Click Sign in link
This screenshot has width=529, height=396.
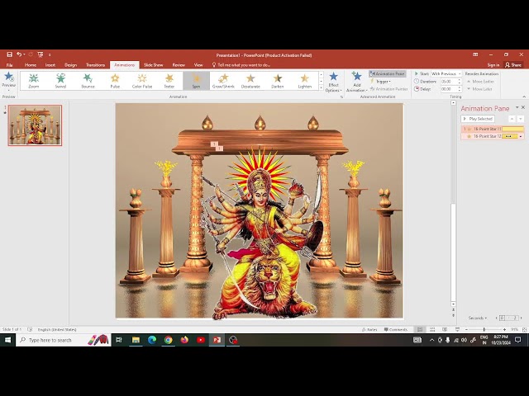tap(493, 65)
